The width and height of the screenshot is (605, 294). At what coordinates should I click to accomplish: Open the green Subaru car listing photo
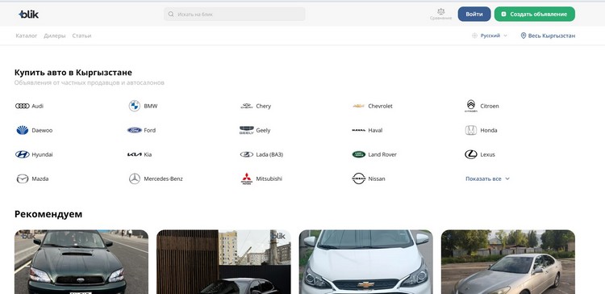click(81, 262)
